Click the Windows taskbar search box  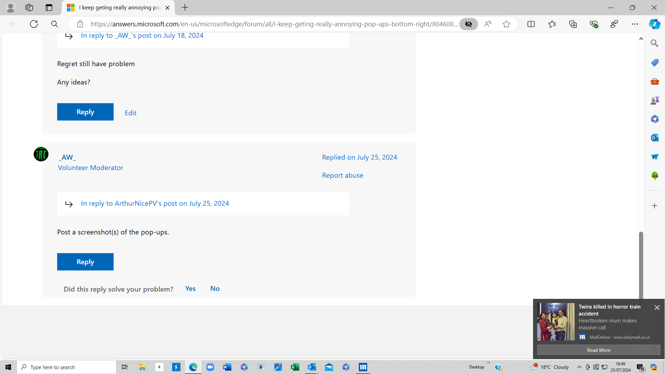66,367
